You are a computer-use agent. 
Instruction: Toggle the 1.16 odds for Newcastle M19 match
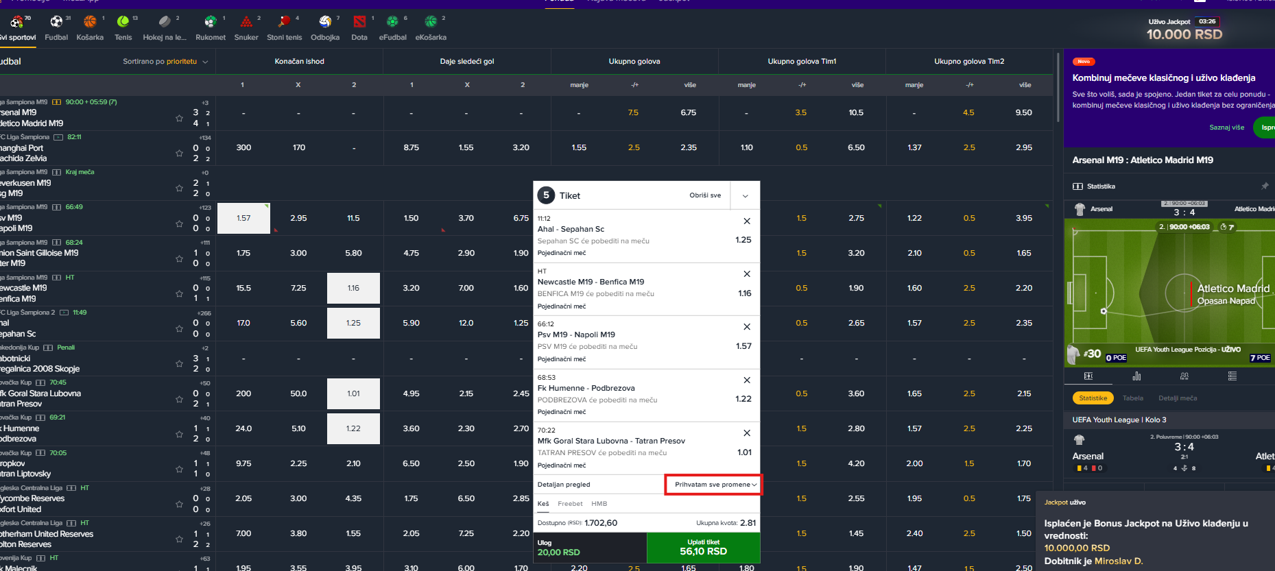(353, 288)
